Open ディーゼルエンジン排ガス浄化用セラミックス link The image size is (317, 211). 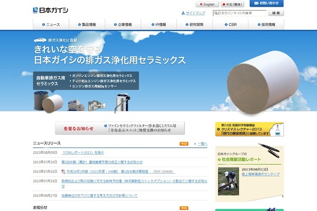pos(104,81)
